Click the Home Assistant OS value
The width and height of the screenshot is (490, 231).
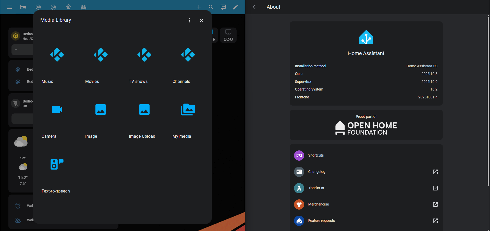click(422, 66)
